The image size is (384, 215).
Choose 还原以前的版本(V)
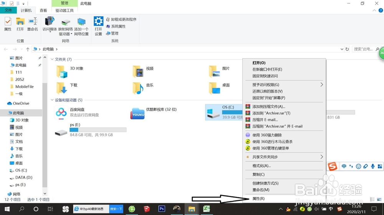tap(284, 91)
